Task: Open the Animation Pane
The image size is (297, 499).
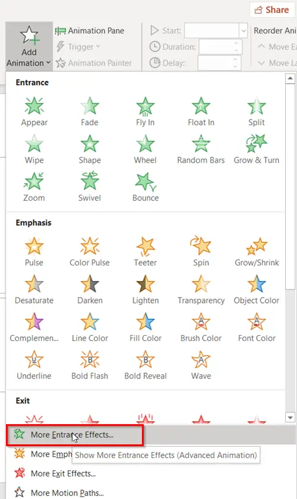Action: pos(90,30)
